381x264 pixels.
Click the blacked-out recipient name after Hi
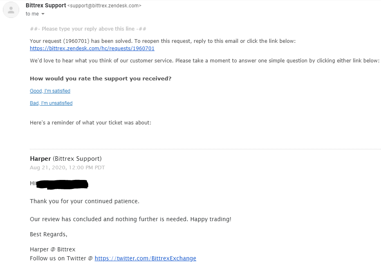(62, 184)
